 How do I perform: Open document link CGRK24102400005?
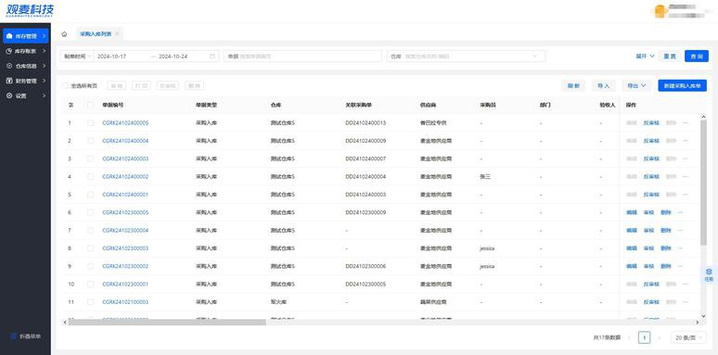tap(125, 123)
